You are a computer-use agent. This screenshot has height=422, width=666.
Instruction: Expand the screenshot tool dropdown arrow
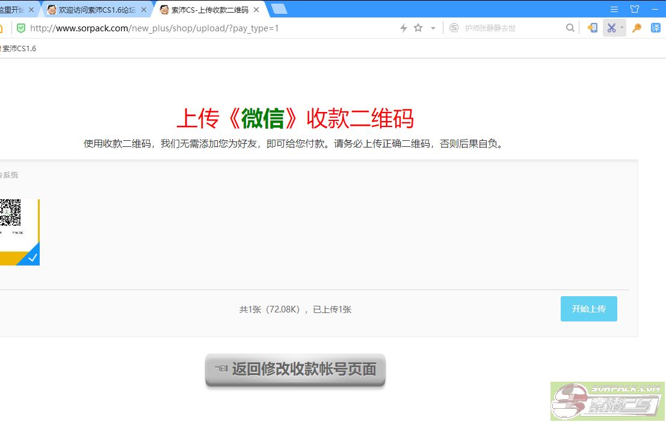pos(622,28)
